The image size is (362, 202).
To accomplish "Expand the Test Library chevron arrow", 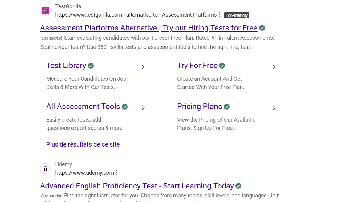I will 143,67.
